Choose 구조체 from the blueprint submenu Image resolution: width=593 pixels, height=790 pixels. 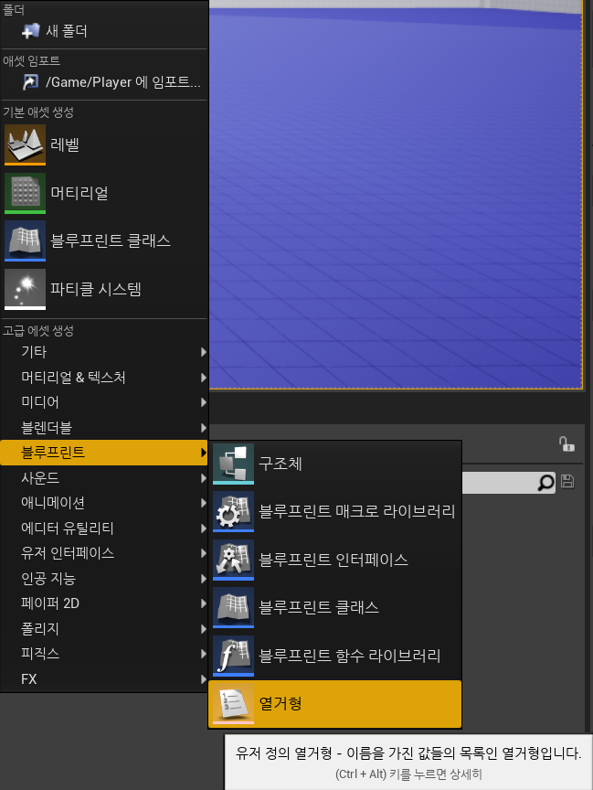coord(335,464)
